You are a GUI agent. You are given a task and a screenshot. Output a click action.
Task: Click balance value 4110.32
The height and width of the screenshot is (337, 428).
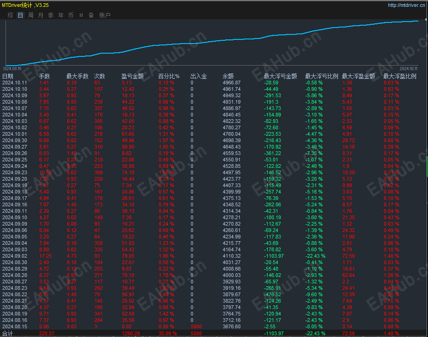click(231, 256)
